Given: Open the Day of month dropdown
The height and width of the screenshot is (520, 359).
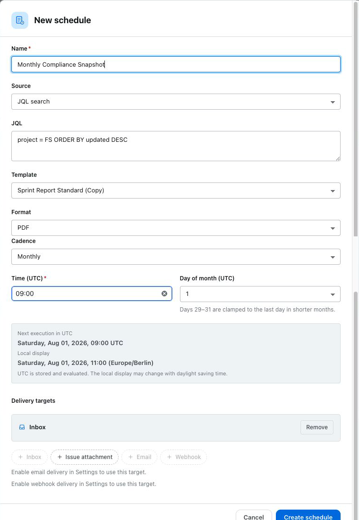Looking at the screenshot, I should 260,294.
